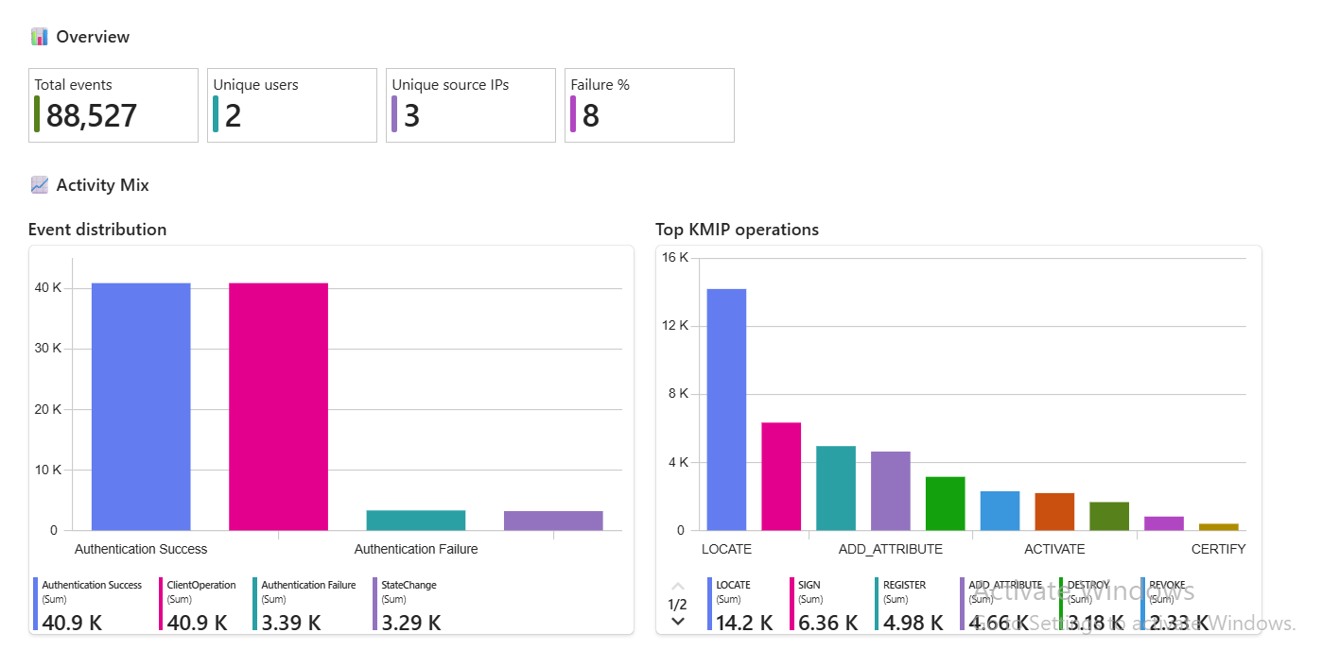The image size is (1322, 650).
Task: Click the blue Authentication Success bar
Action: [141, 406]
